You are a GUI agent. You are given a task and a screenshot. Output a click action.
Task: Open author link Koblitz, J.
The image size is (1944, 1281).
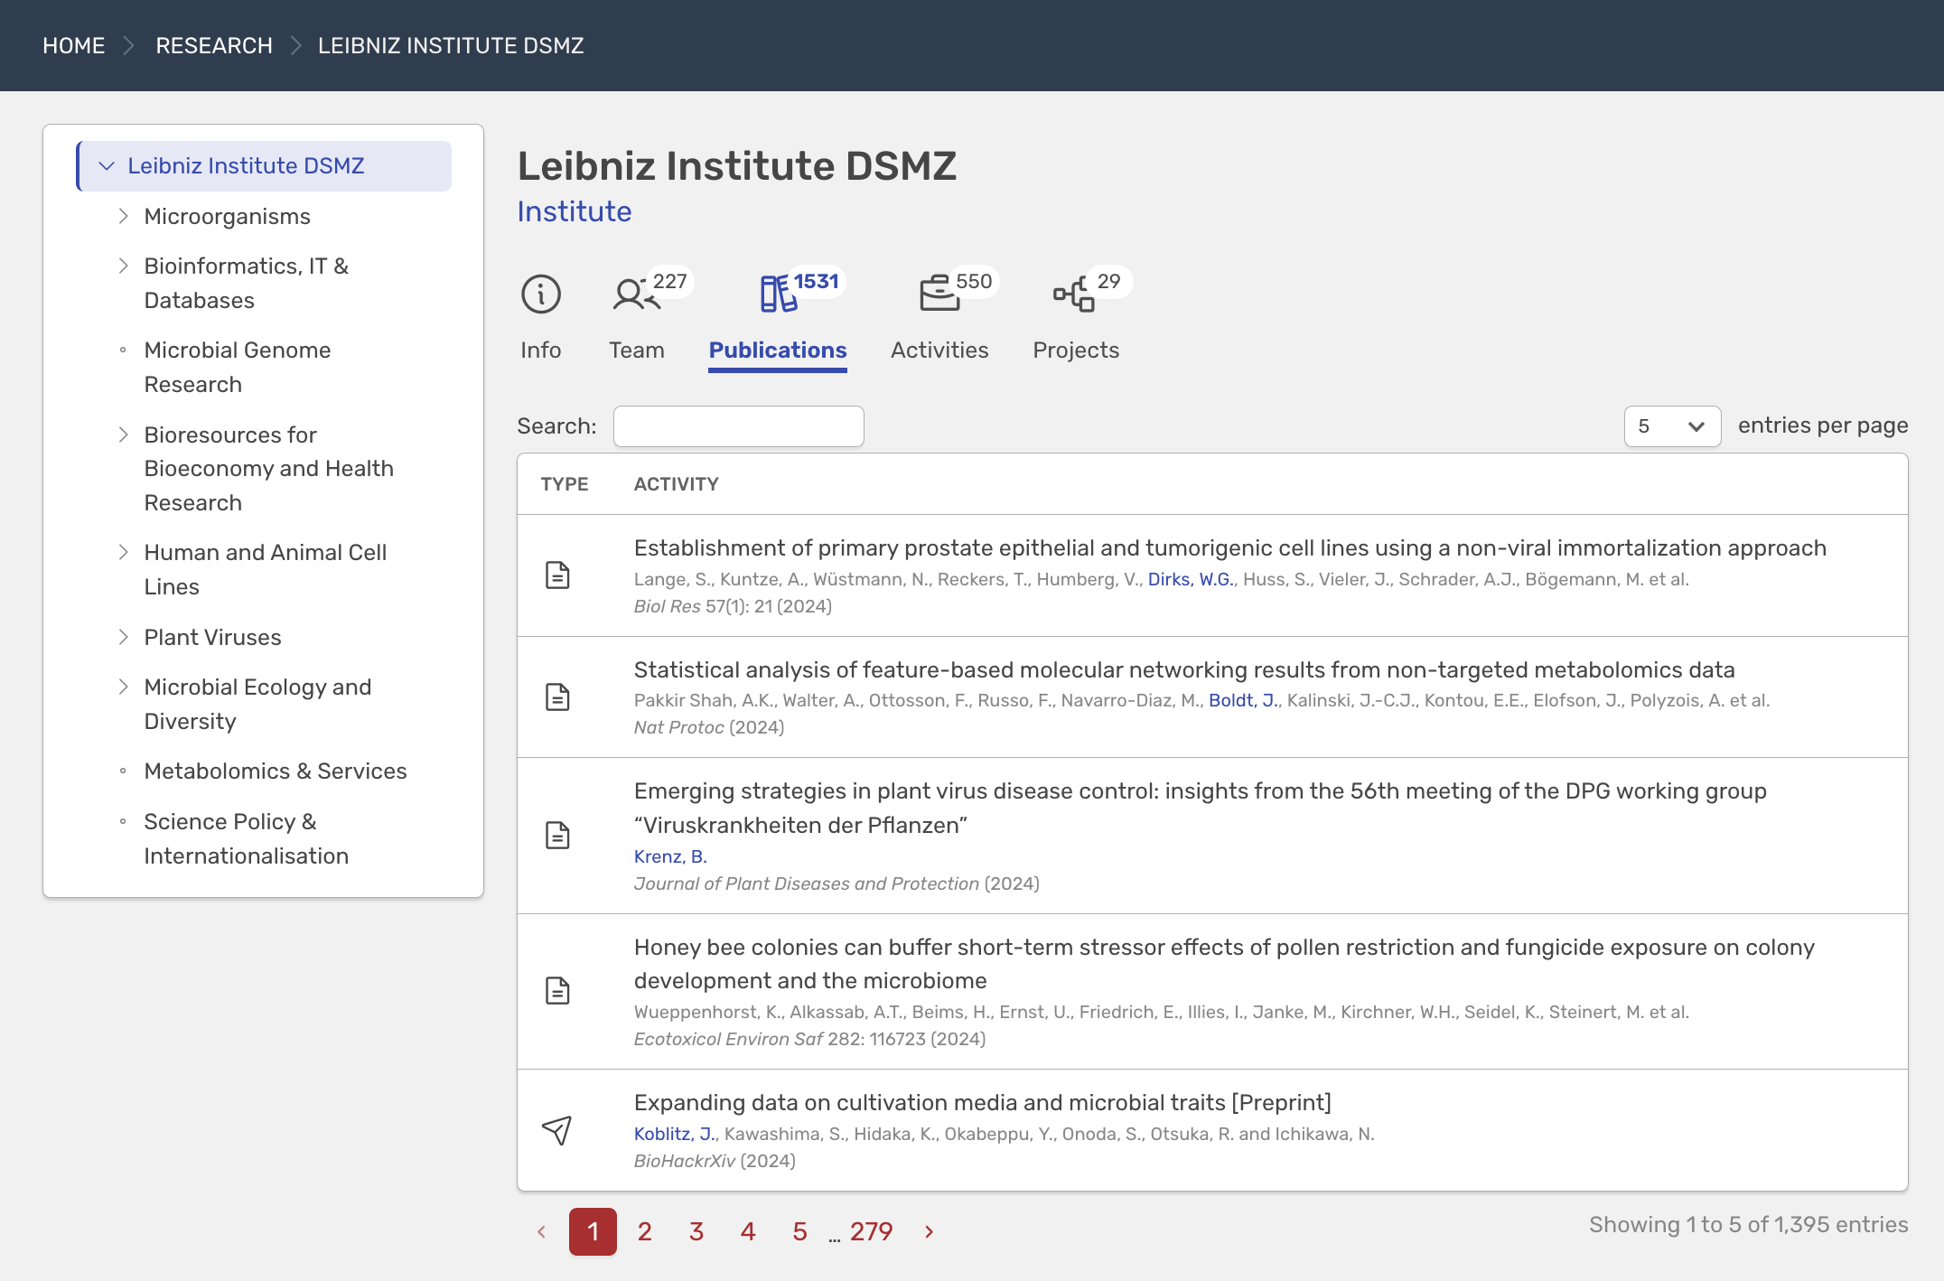coord(675,1134)
